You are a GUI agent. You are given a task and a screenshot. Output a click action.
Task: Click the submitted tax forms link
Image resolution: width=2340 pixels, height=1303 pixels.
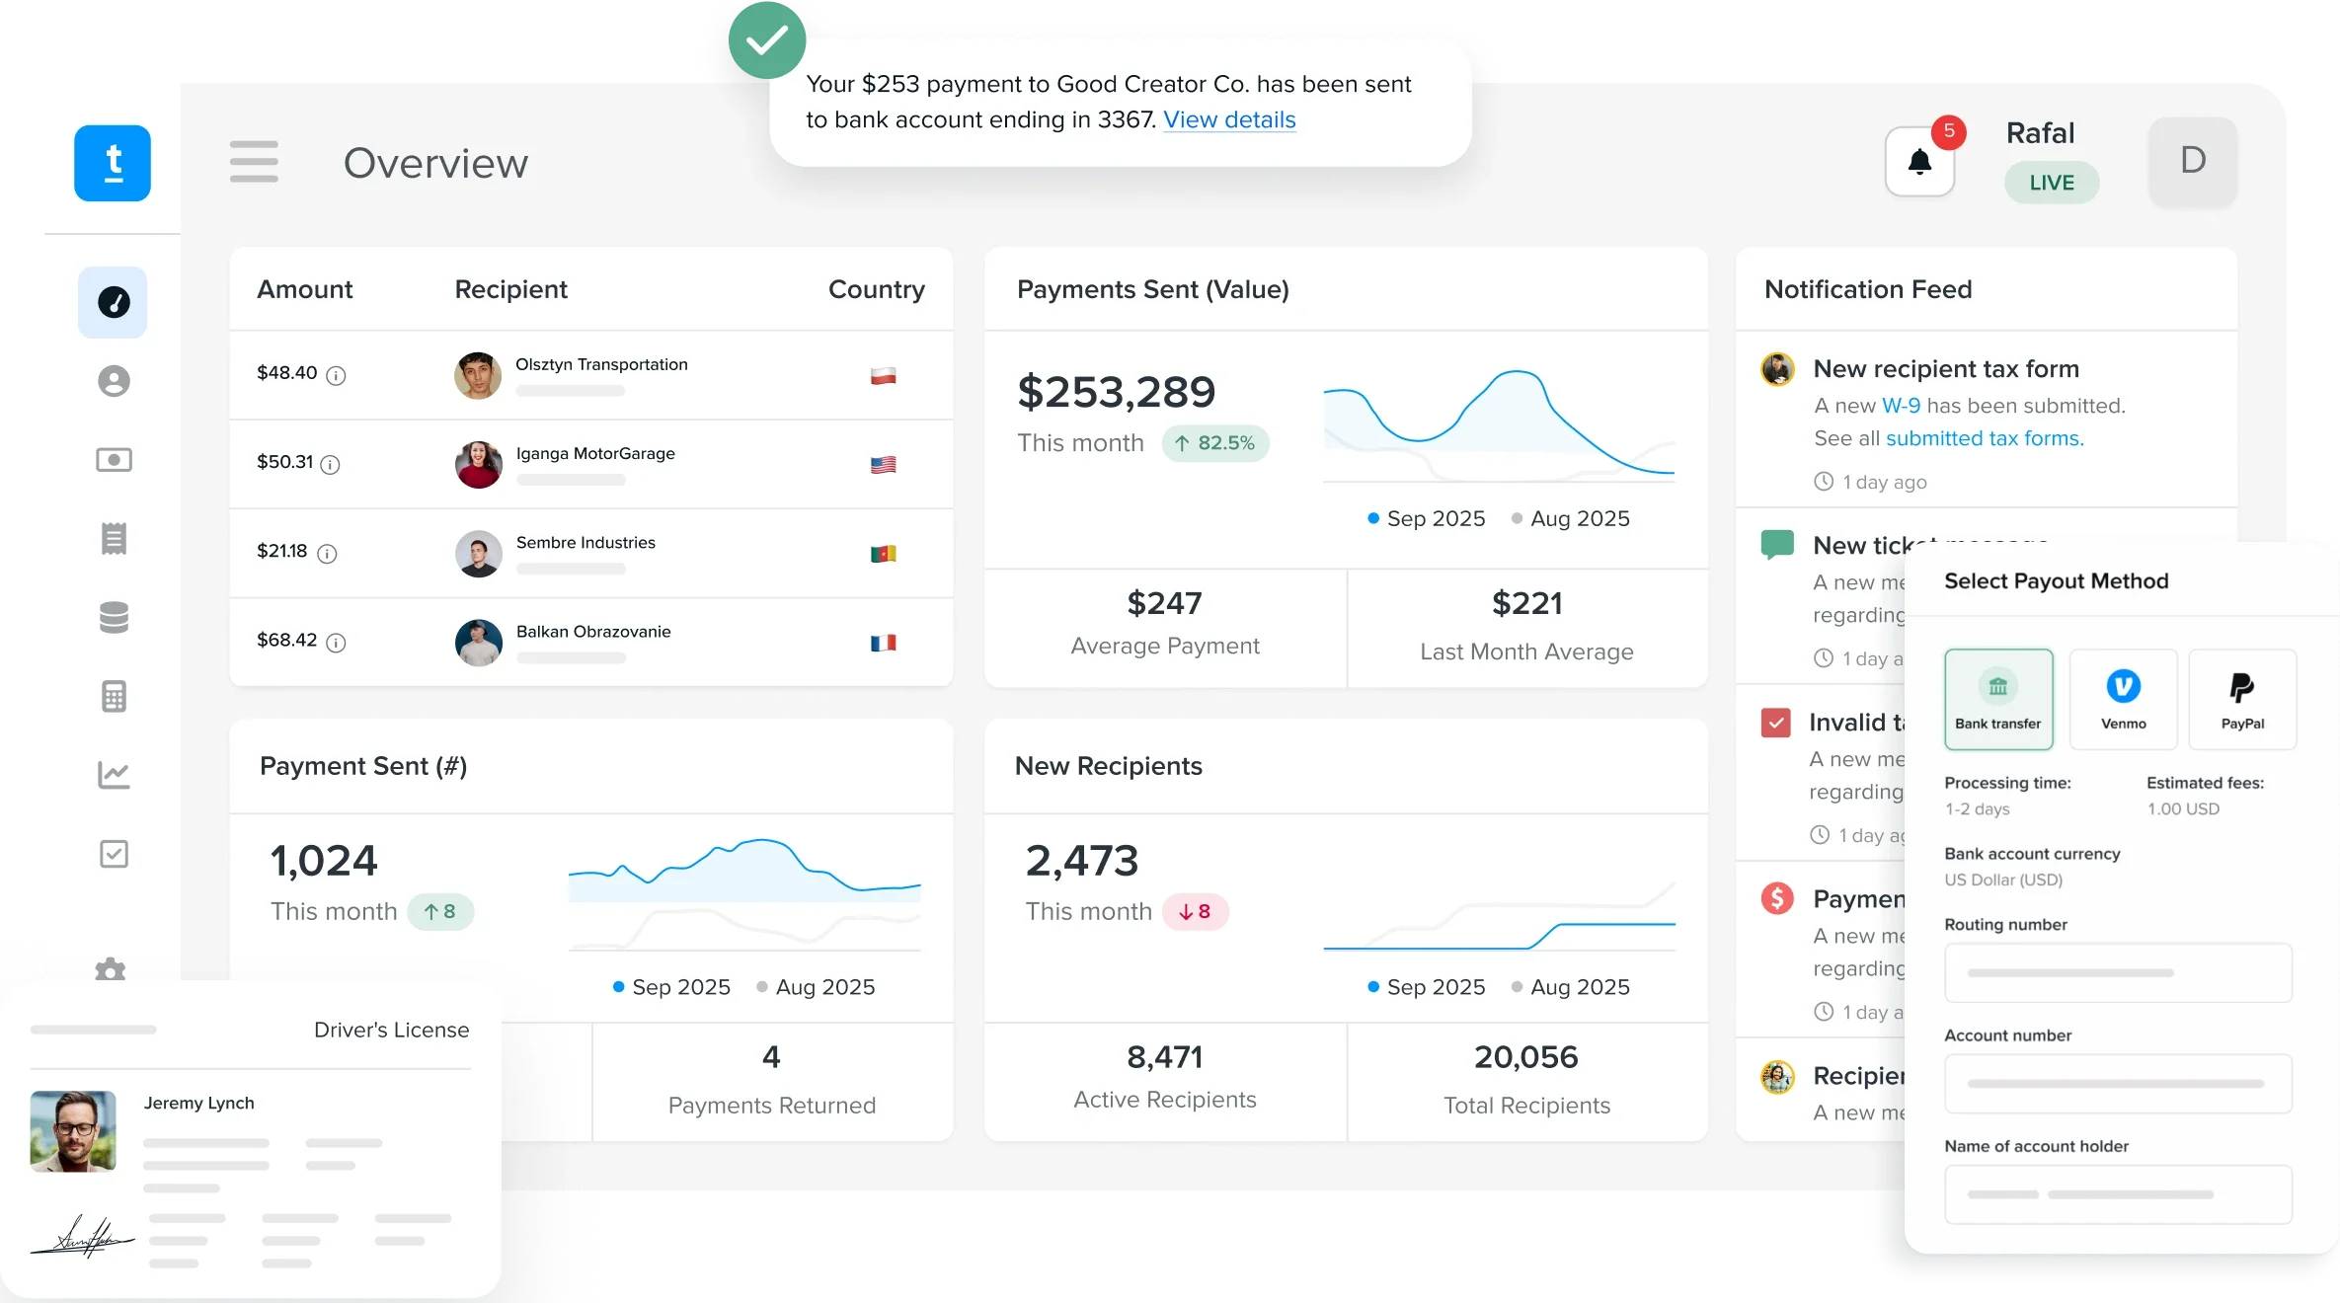(x=1985, y=438)
